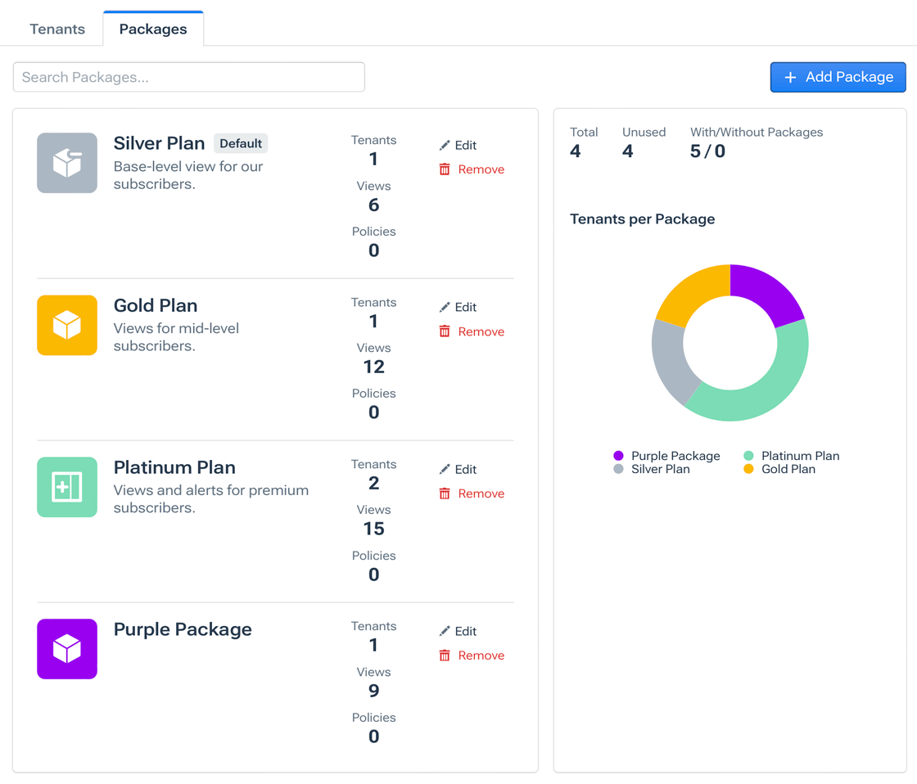This screenshot has width=917, height=784.
Task: Click the Purple Package cube icon
Action: 67,649
